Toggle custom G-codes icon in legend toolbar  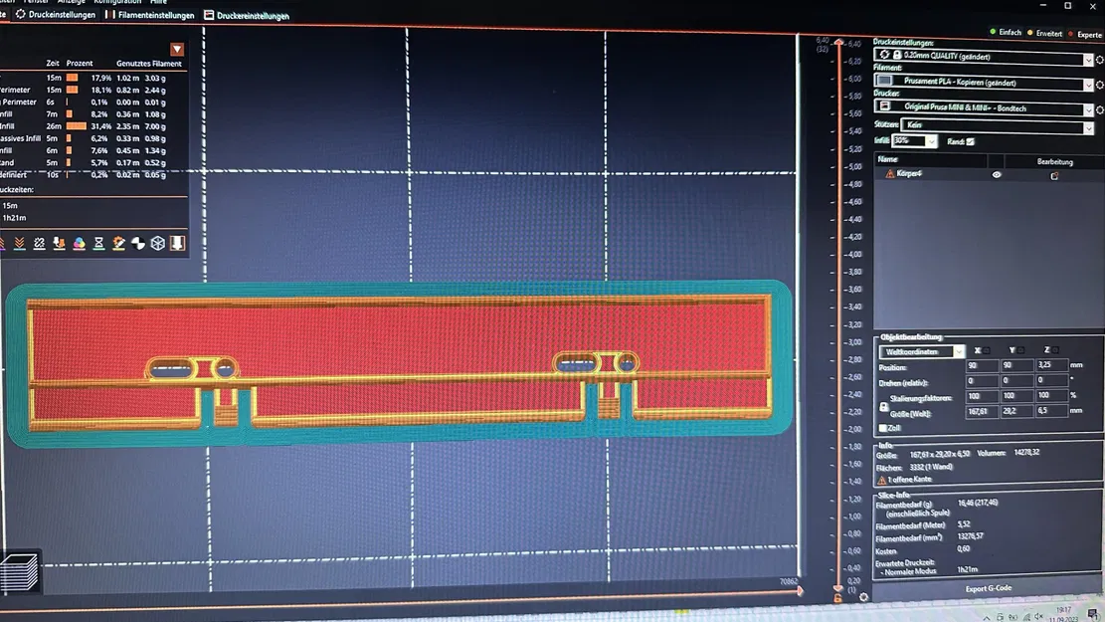coord(118,243)
